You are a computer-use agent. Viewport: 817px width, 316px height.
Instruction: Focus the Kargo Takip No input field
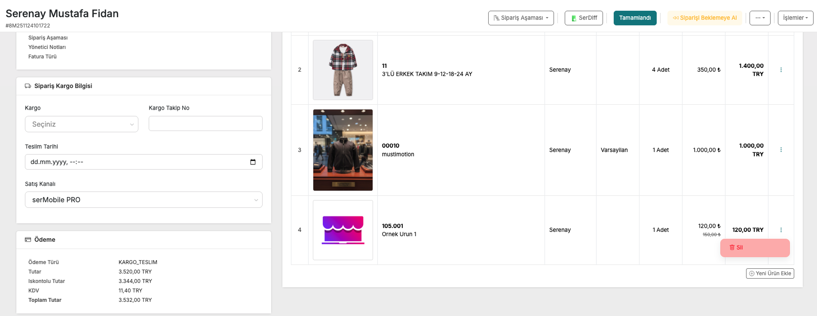[205, 124]
